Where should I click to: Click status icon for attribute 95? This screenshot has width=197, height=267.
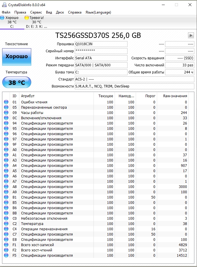(6, 128)
